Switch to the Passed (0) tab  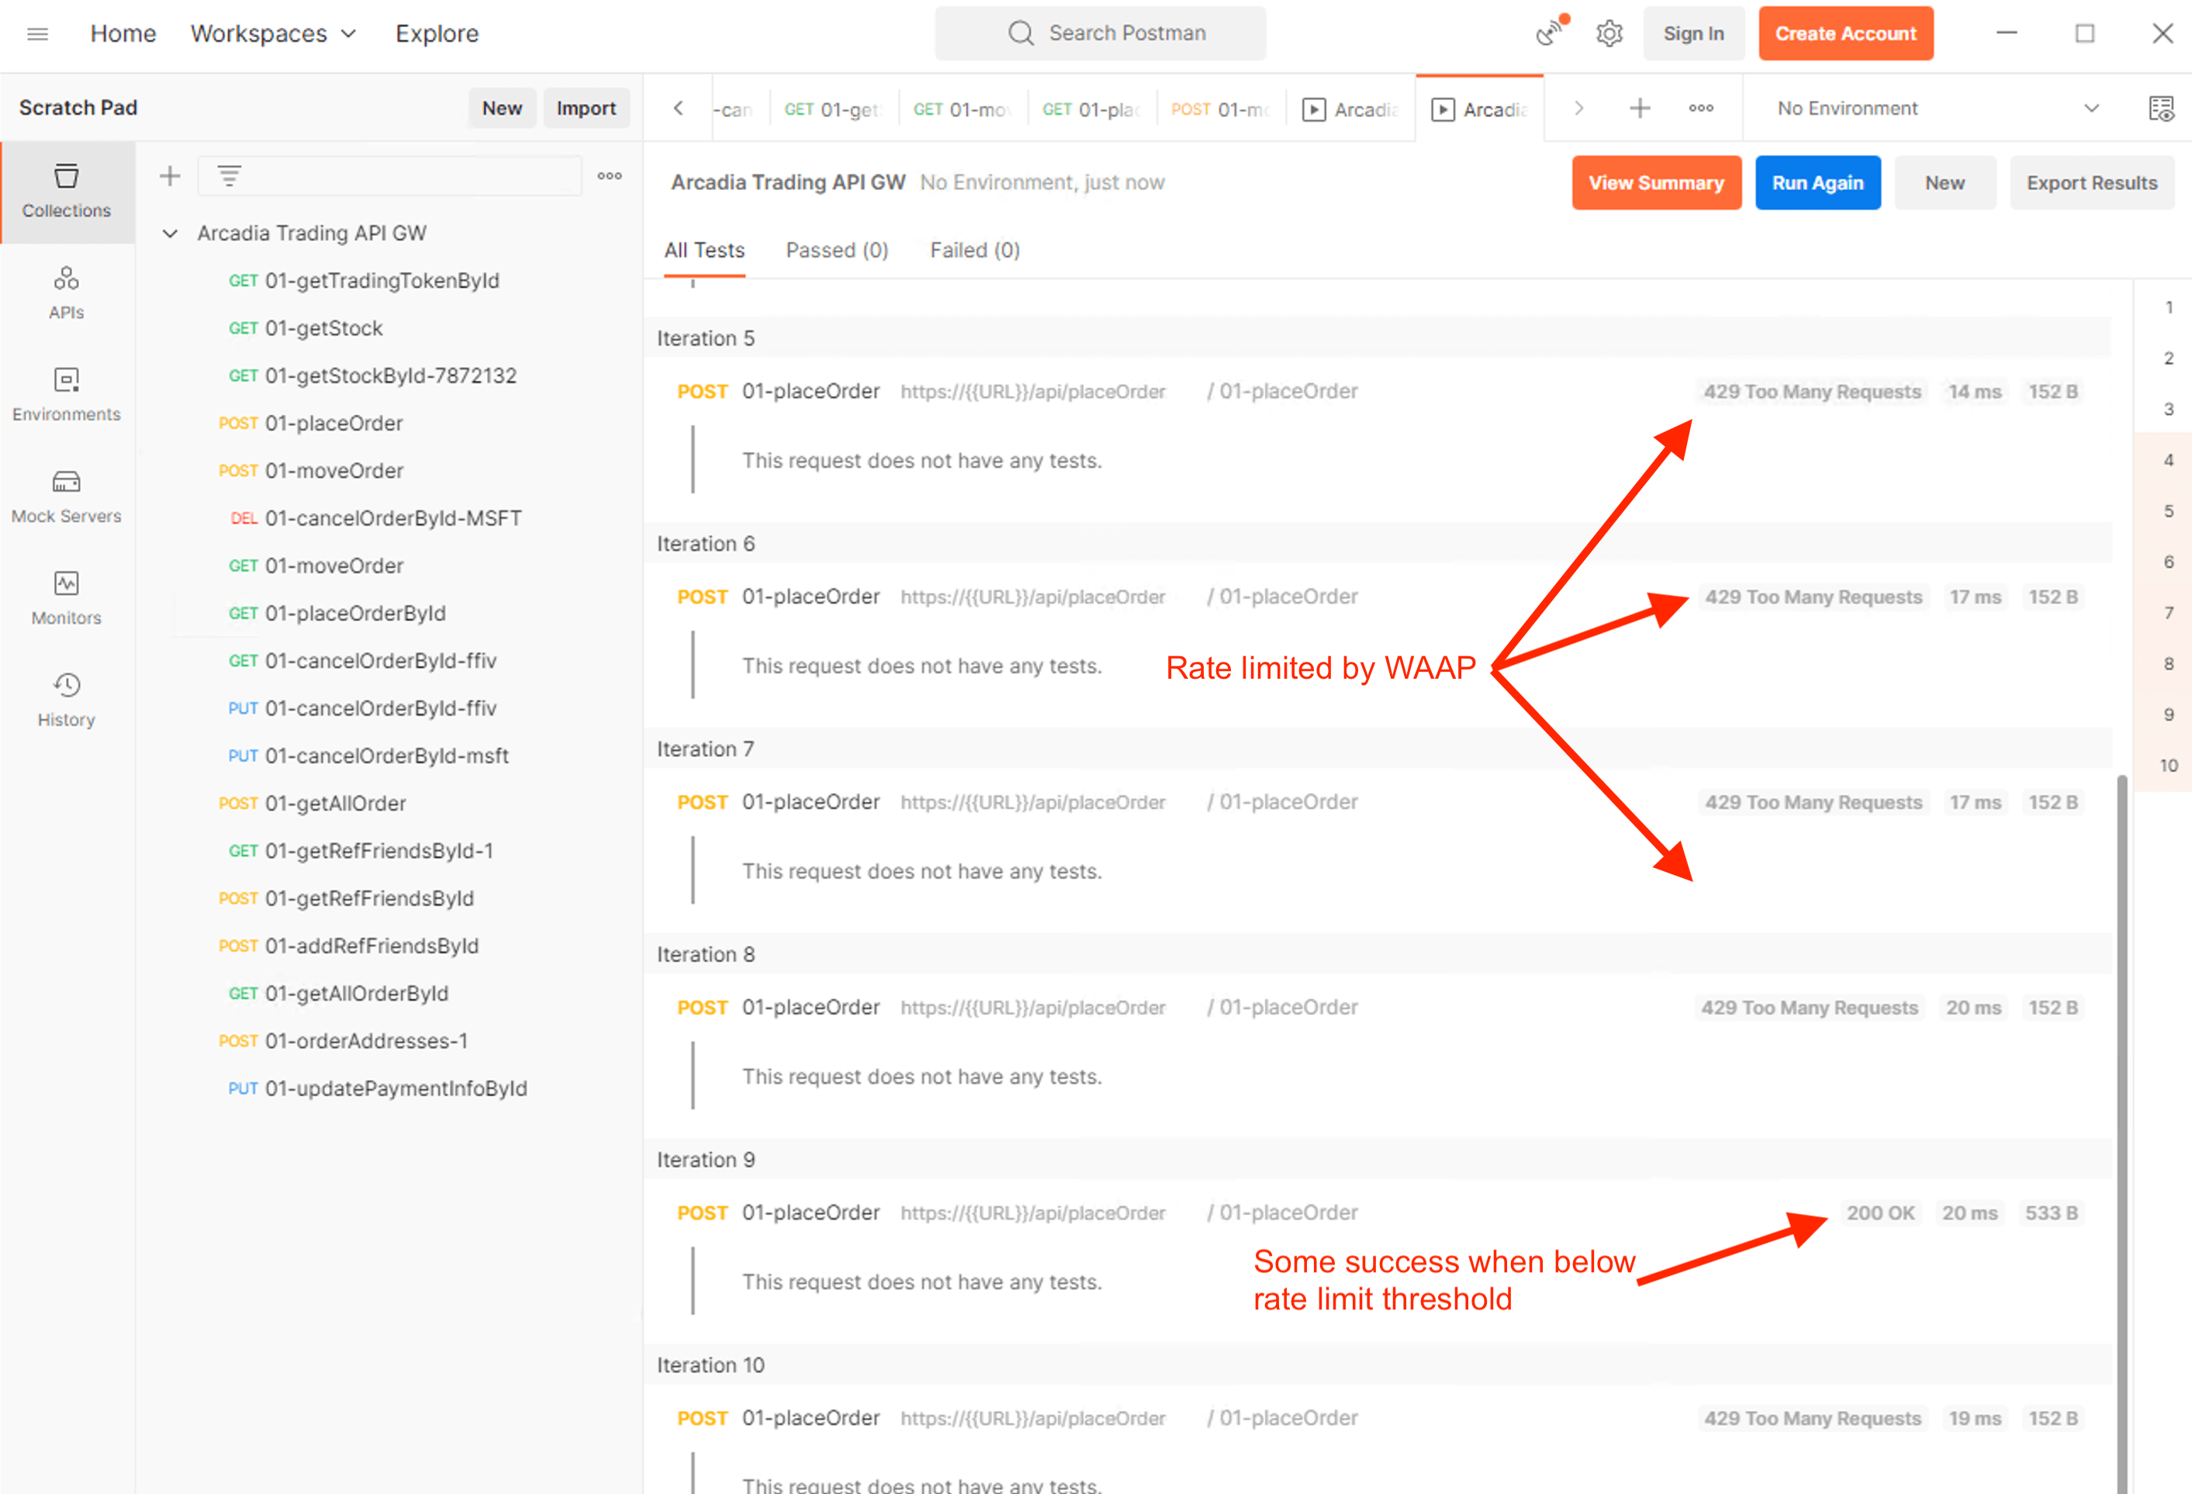coord(837,250)
